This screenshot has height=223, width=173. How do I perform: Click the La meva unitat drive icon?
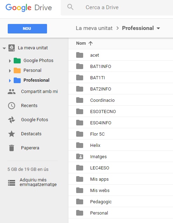coord(12,48)
